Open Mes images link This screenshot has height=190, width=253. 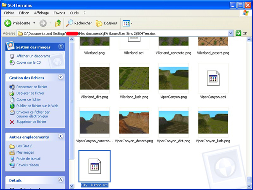pyautogui.click(x=25, y=152)
